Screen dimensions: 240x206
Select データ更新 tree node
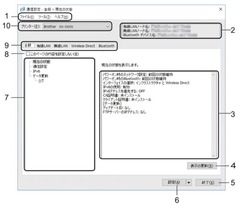(40, 76)
